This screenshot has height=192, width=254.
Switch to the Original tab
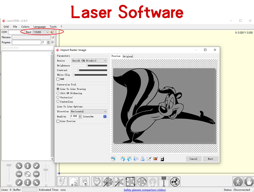[x=128, y=56]
